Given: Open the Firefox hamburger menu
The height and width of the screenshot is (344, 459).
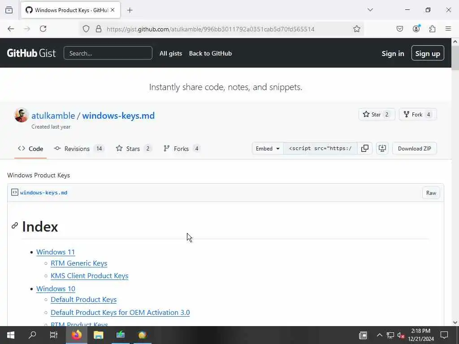Looking at the screenshot, I should (x=448, y=29).
